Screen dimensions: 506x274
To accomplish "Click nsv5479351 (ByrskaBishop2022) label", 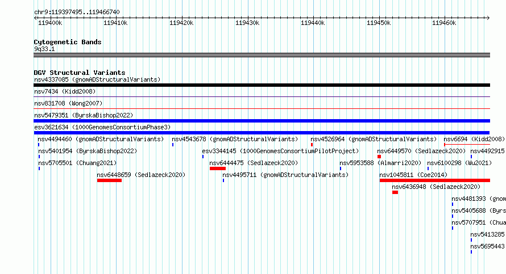I will coord(84,115).
